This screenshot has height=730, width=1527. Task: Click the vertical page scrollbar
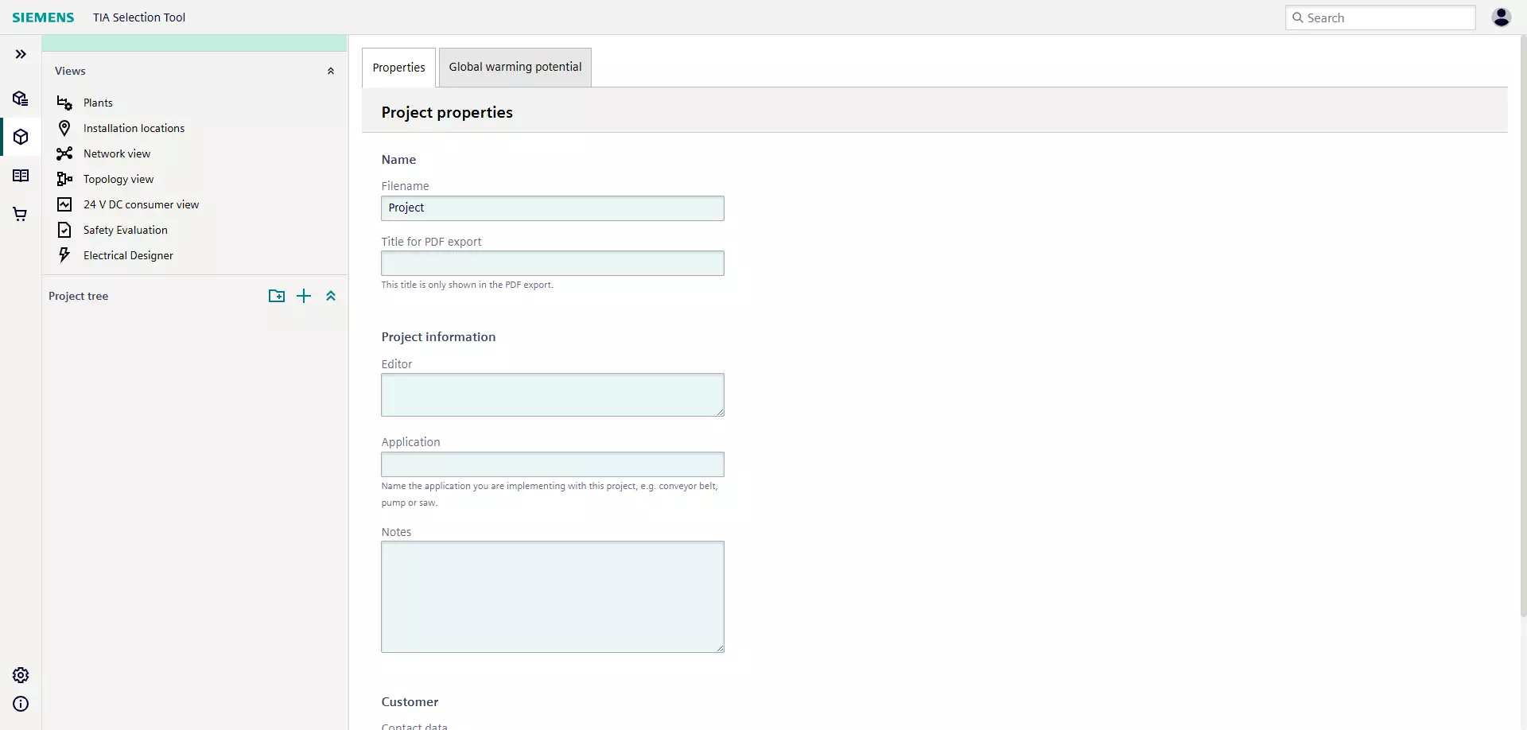point(1523,326)
